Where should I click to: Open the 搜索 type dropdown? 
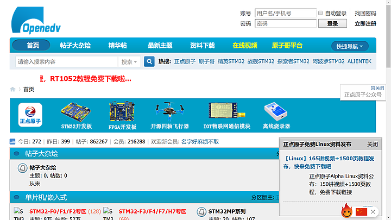coord(129,61)
